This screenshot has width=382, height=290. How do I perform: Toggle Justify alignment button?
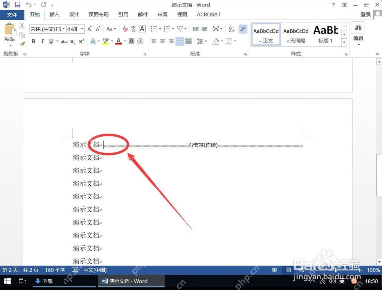click(180, 41)
